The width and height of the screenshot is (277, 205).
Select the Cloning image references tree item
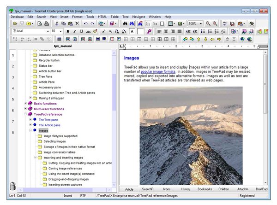point(65,169)
